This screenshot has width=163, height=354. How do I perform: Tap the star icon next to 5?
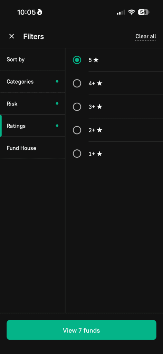coord(96,60)
